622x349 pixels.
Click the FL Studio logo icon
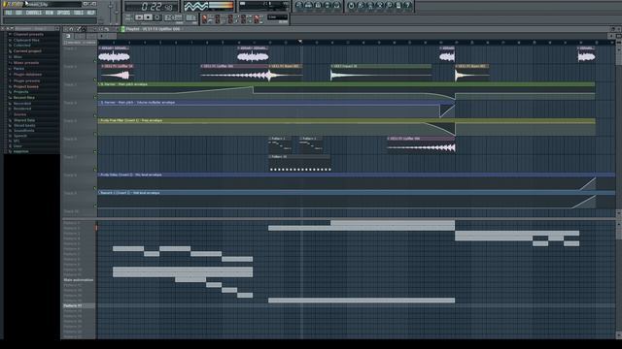13,4
